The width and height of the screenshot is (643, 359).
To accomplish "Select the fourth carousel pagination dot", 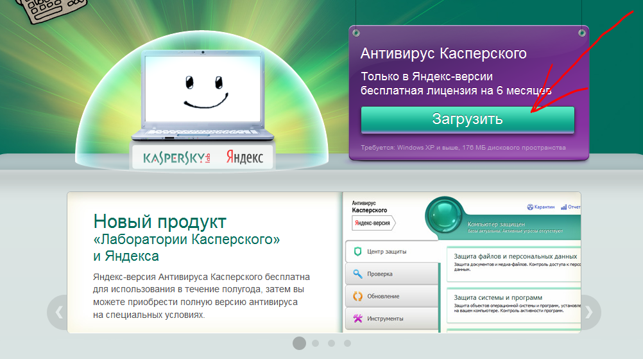I will click(x=347, y=343).
